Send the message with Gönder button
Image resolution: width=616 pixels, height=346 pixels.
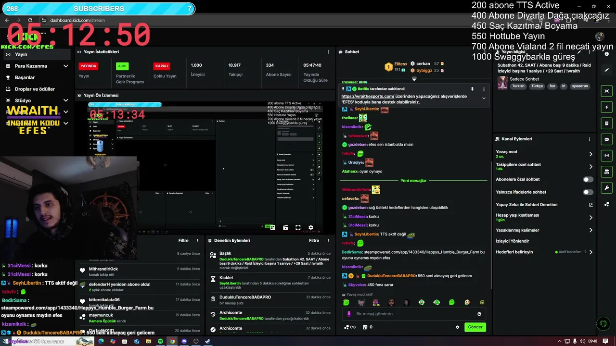(475, 327)
